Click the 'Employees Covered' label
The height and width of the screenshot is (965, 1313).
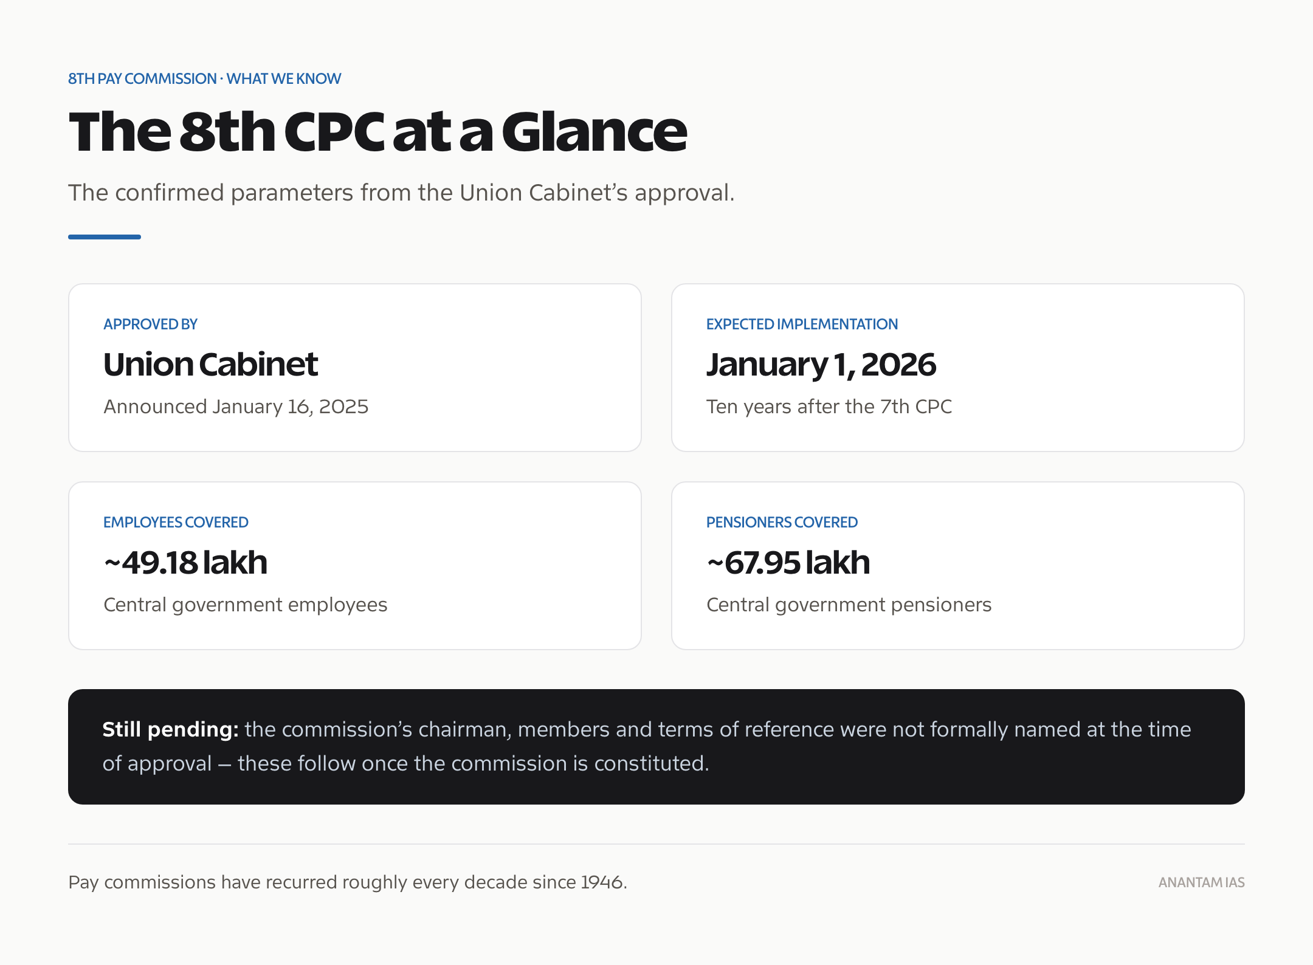tap(176, 523)
